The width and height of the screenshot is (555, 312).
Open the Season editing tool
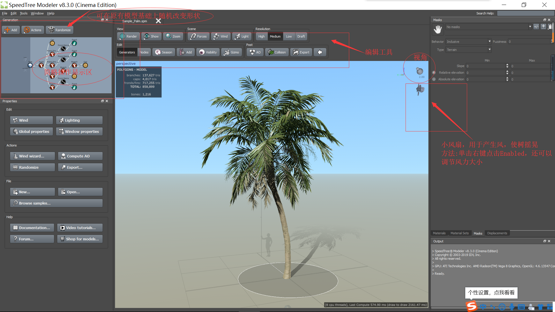pyautogui.click(x=164, y=52)
